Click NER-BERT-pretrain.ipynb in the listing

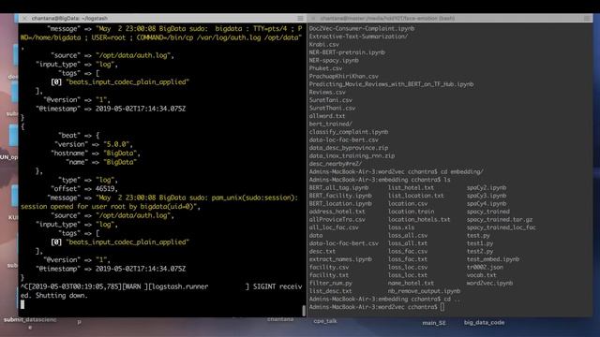point(347,52)
